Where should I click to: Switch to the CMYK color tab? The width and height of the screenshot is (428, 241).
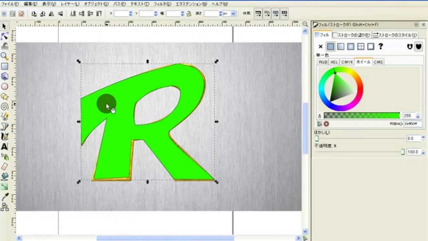coord(347,62)
